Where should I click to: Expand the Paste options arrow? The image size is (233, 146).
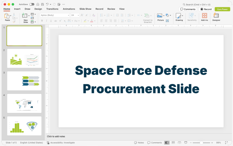click(10, 16)
